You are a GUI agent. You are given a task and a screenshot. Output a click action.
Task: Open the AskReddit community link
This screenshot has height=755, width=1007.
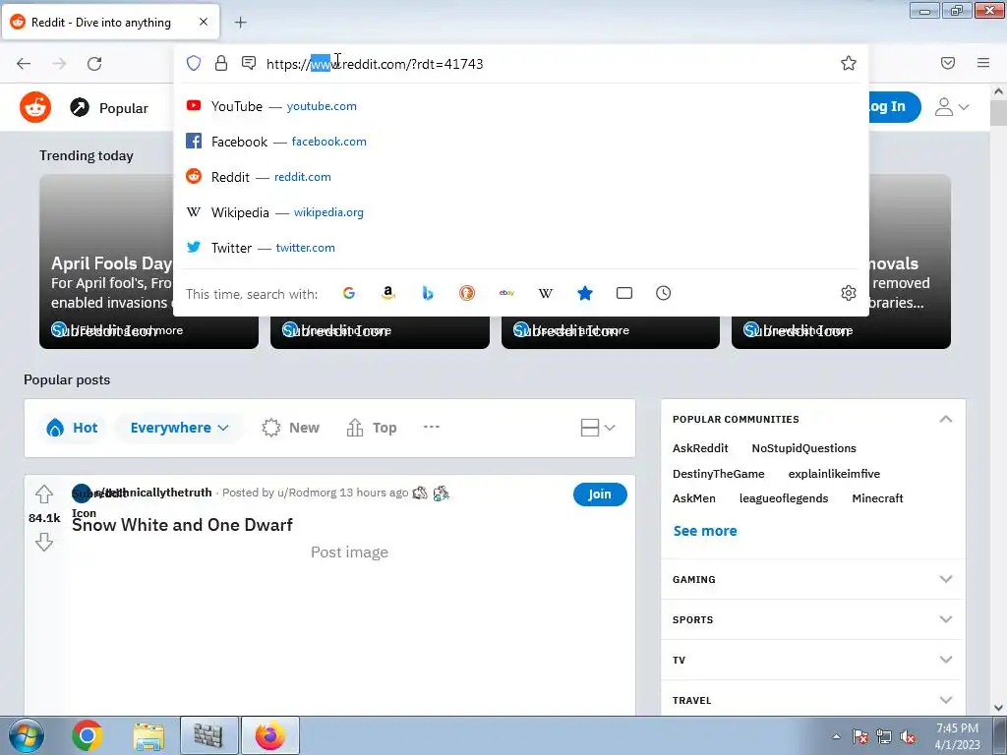click(700, 448)
